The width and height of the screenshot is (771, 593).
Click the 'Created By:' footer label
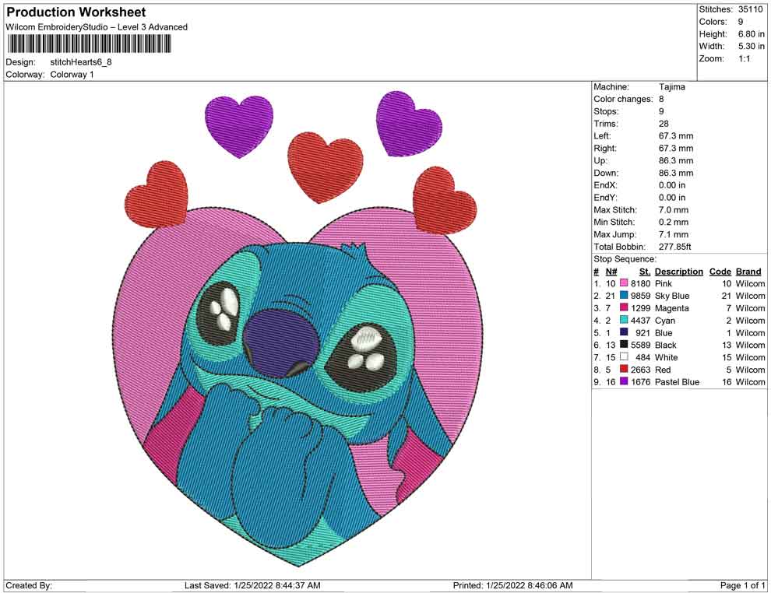pyautogui.click(x=29, y=585)
